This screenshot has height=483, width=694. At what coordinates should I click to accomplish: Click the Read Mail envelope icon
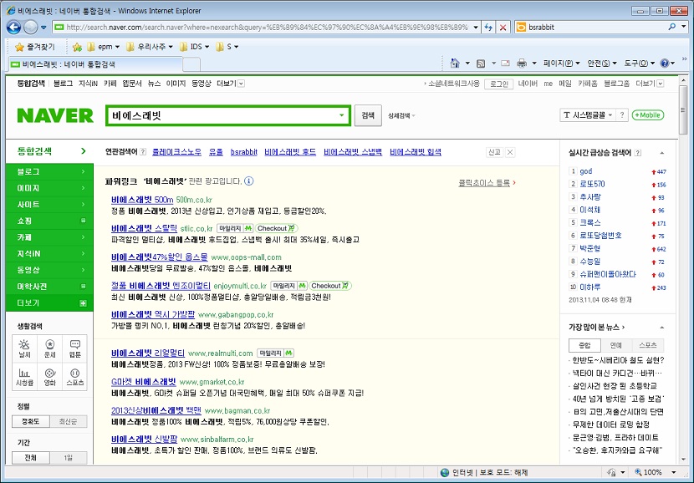[x=506, y=64]
